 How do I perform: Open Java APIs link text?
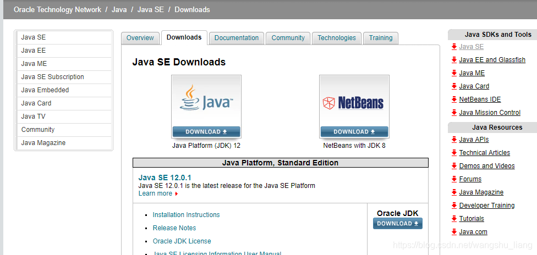click(x=474, y=139)
